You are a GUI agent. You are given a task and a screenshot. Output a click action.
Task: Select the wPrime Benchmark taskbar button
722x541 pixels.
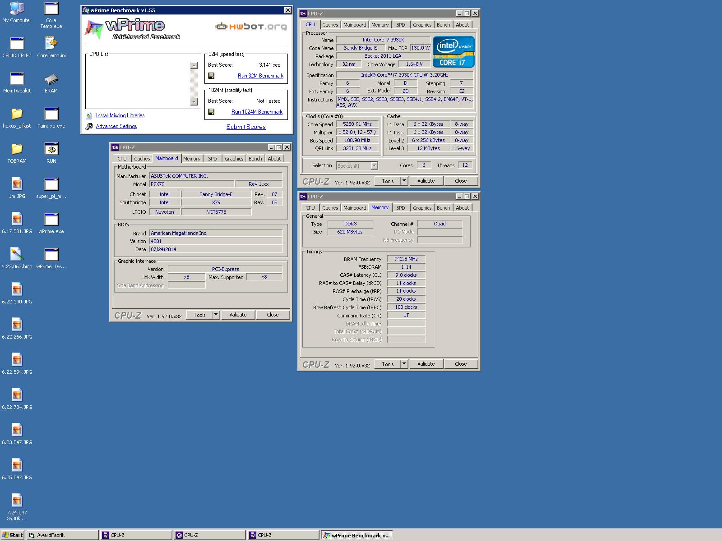tap(356, 535)
